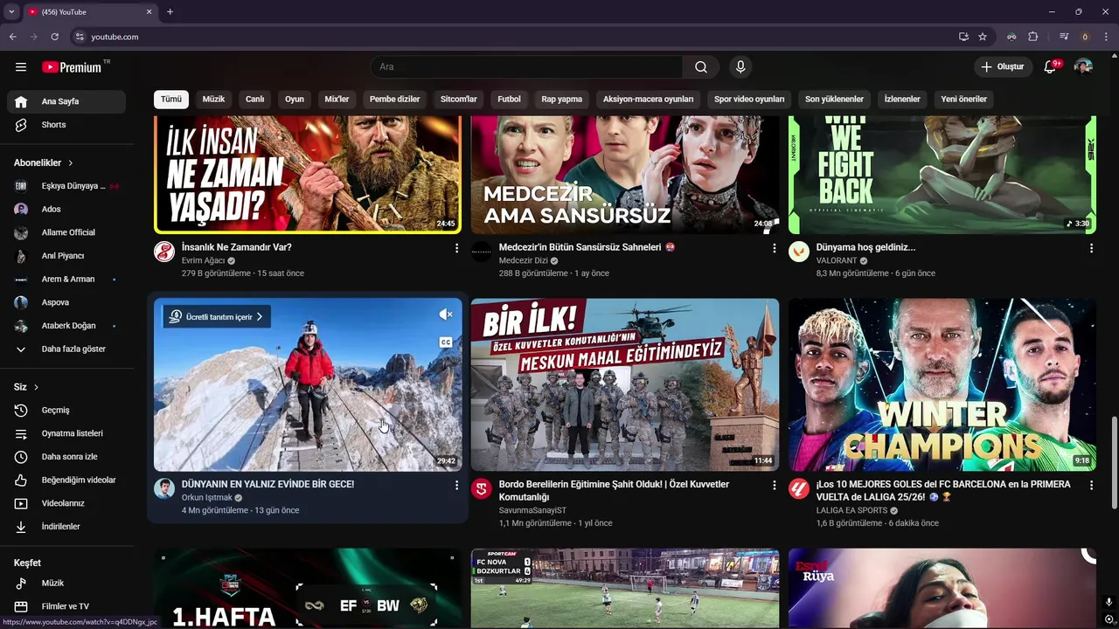1119x629 pixels.
Task: Open SavunmaSanayiST channel name link
Action: (532, 510)
